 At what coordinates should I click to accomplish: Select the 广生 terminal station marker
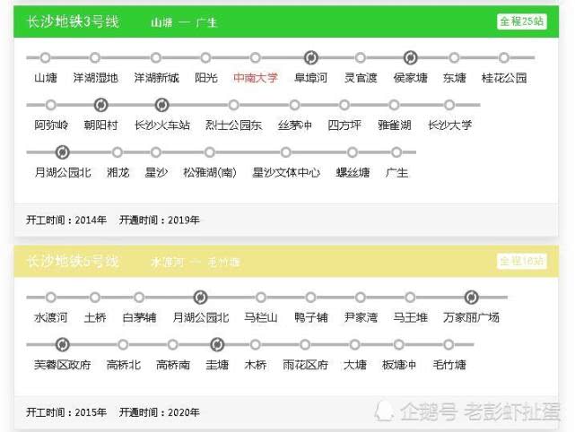click(396, 152)
